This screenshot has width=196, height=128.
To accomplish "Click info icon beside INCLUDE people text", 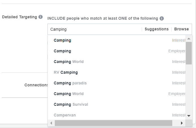I will tap(162, 19).
